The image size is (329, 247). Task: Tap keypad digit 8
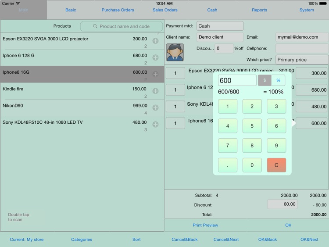click(x=252, y=145)
